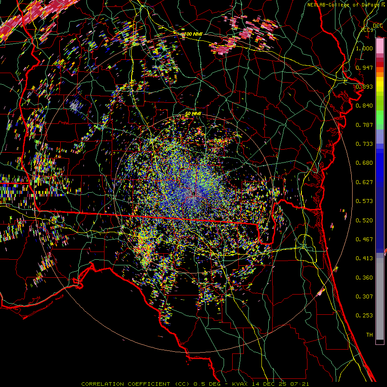Click the DEC label above the color scale
The image size is (387, 387).
378,26
